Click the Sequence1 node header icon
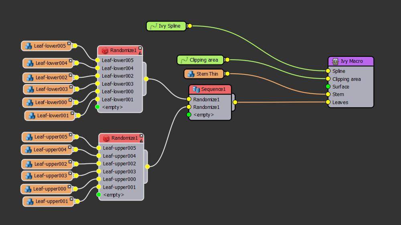The image size is (401, 225). pyautogui.click(x=196, y=89)
